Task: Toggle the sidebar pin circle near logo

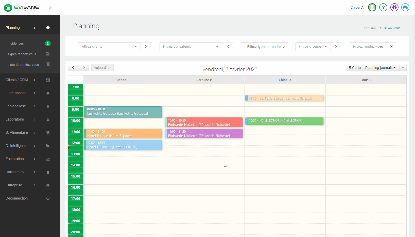Action: (x=50, y=8)
